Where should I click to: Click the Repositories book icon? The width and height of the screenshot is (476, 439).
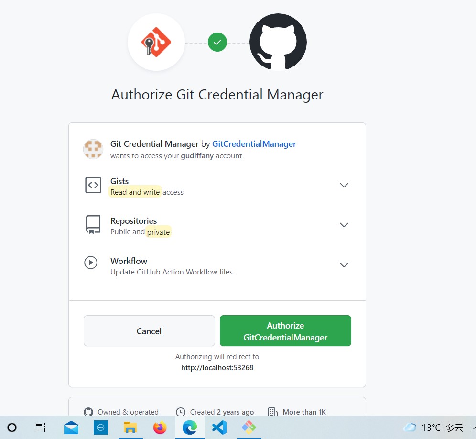[93, 225]
